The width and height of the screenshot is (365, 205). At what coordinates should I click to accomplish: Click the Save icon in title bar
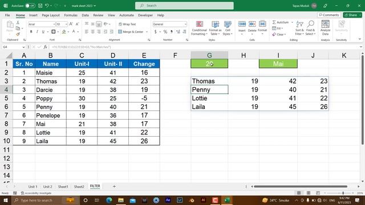tap(40, 6)
